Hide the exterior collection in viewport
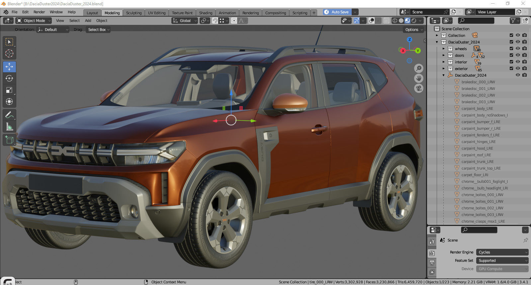Viewport: 531px width, 285px height. tap(518, 68)
